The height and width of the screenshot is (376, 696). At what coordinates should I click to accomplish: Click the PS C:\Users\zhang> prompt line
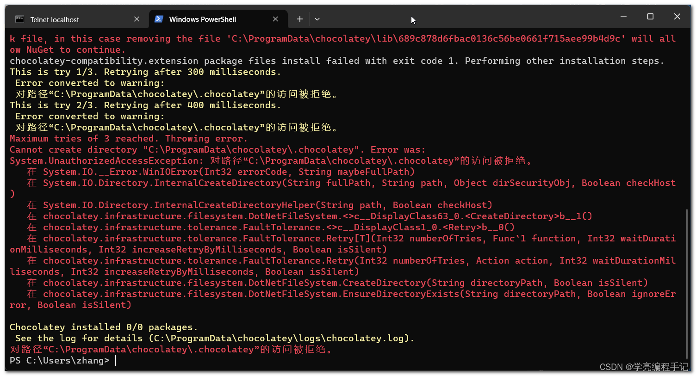[60, 360]
